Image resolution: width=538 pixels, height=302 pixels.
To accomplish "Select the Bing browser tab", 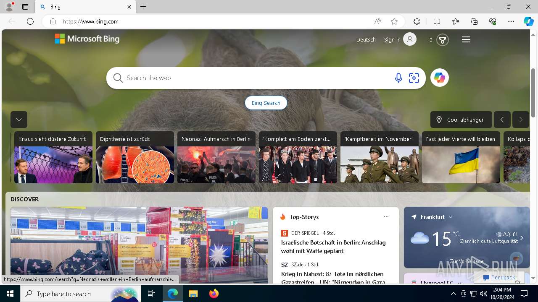I will (85, 7).
